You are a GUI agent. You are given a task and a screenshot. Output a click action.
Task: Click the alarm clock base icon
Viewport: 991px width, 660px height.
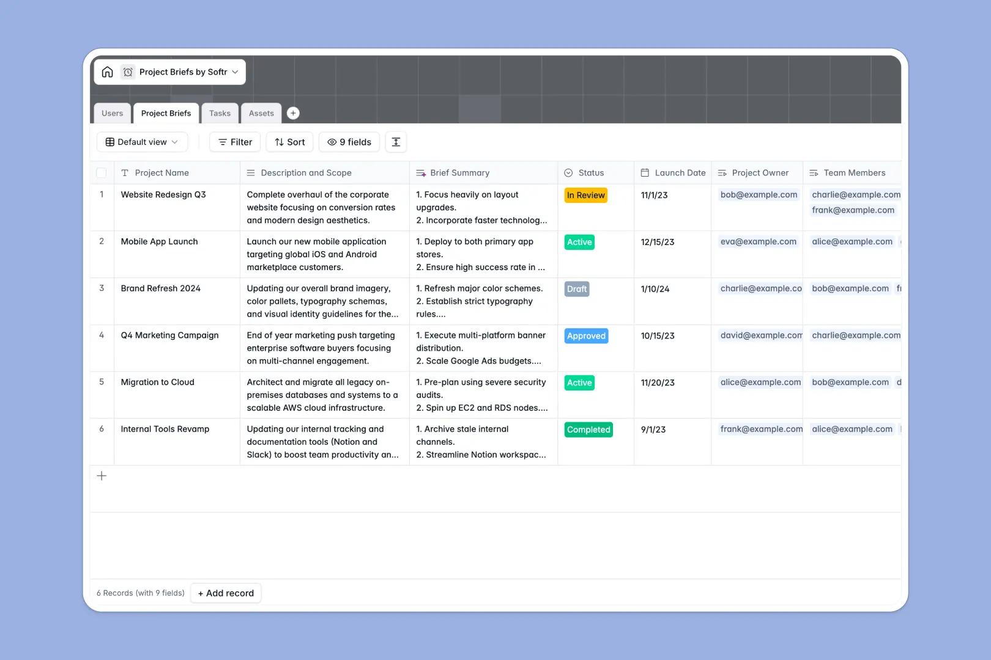coord(128,71)
